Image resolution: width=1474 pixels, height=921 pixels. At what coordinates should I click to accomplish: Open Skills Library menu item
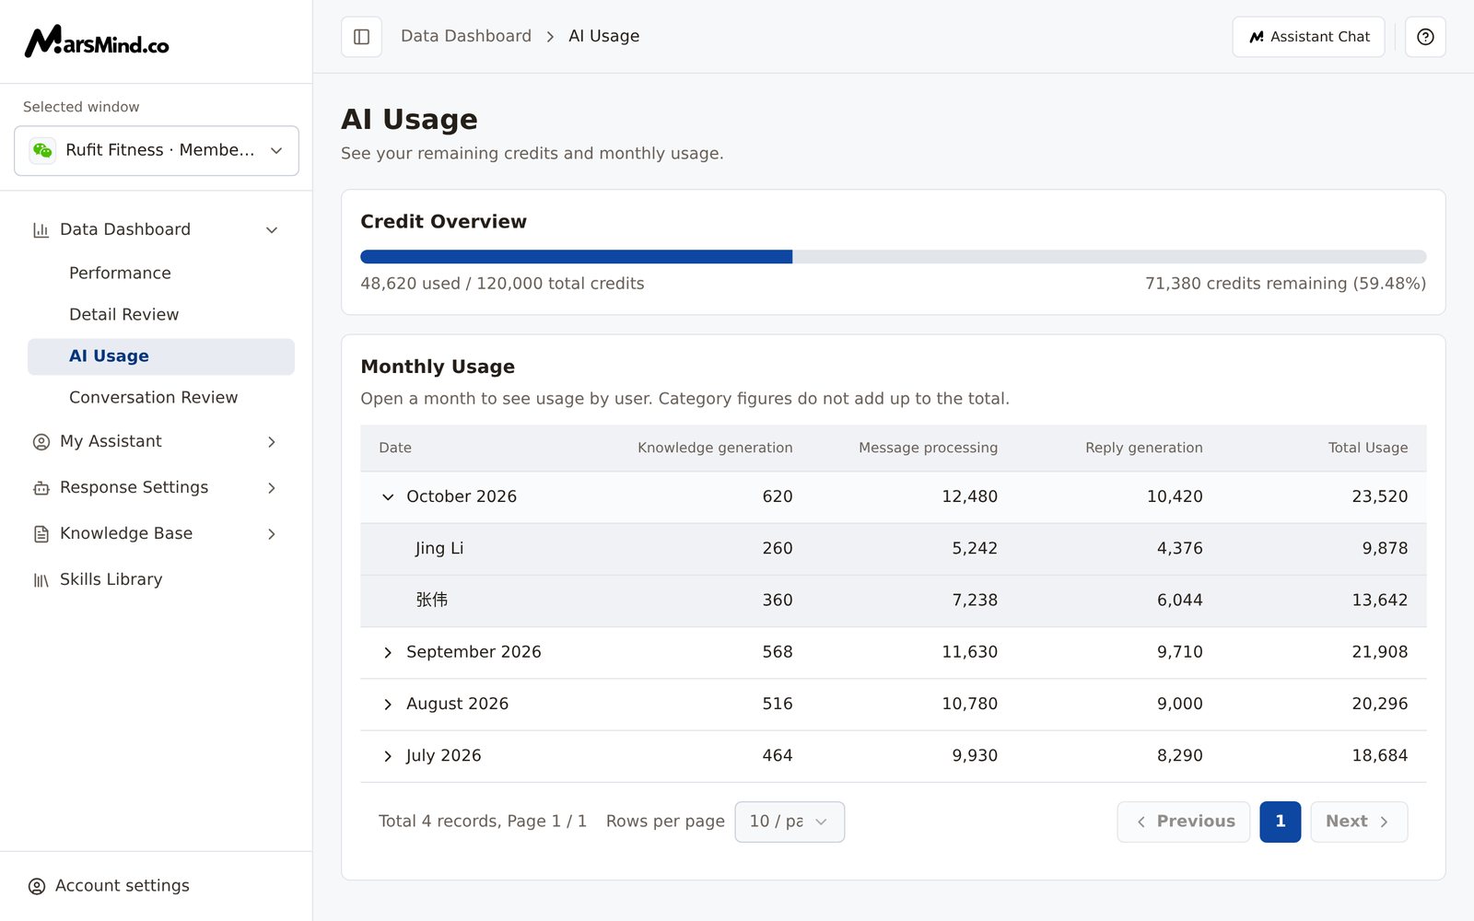pos(157,579)
